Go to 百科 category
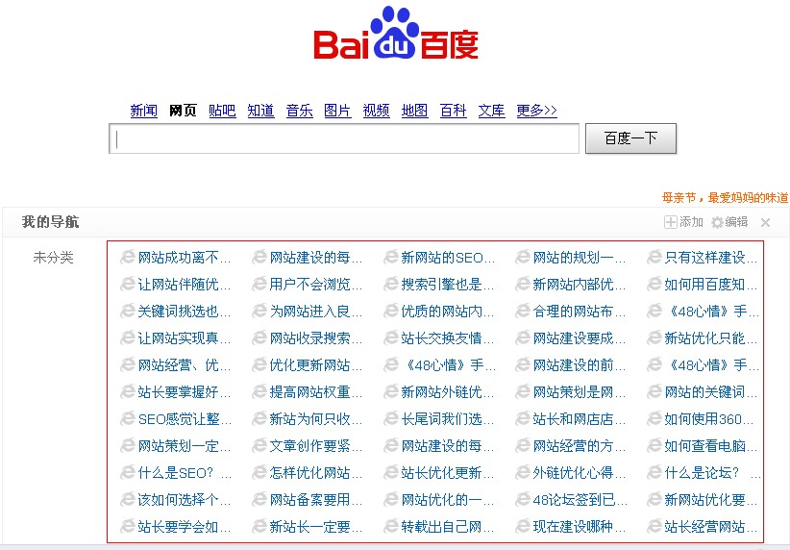 (453, 111)
